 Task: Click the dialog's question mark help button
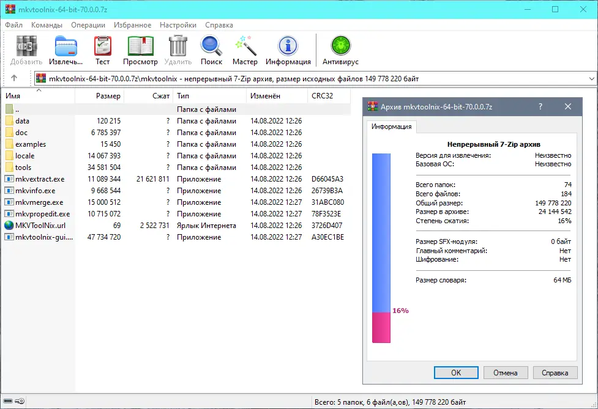coord(540,106)
